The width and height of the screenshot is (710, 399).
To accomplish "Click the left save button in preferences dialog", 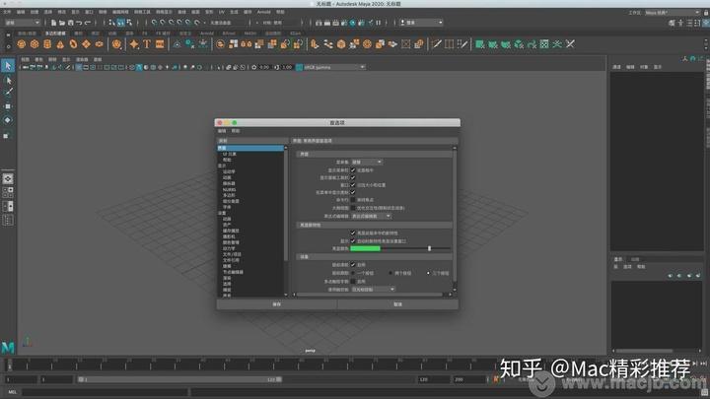I will [277, 304].
